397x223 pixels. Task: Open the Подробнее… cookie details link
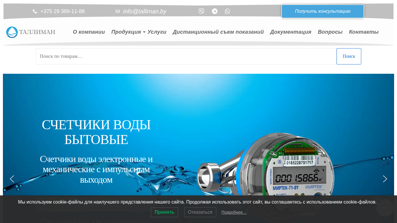point(234,212)
